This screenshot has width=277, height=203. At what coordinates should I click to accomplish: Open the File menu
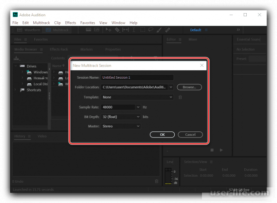[x=15, y=23]
